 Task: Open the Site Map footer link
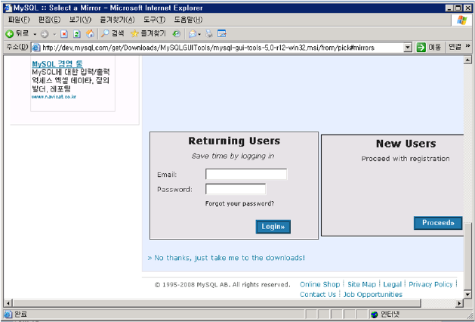[362, 284]
